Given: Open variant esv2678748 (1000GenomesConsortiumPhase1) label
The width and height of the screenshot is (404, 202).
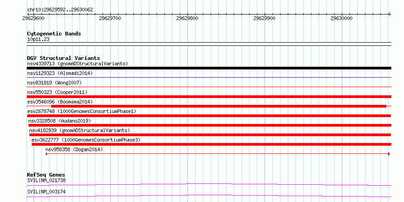Looking at the screenshot, I should [82, 111].
